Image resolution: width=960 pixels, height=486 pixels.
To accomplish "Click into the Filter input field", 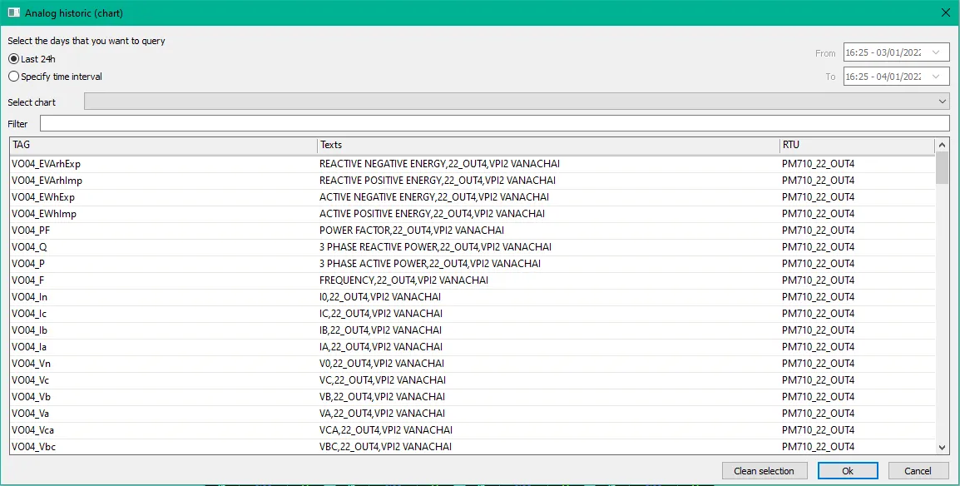I will pos(495,124).
